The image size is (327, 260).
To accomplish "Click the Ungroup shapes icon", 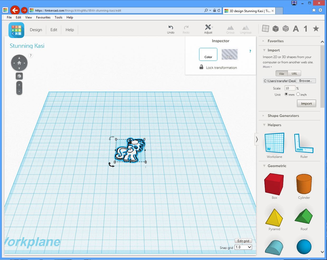I will tap(246, 27).
